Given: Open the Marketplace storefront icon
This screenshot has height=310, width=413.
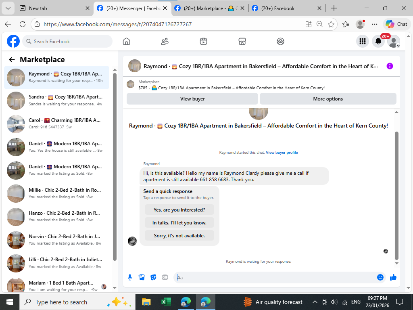Looking at the screenshot, I should pos(242,42).
